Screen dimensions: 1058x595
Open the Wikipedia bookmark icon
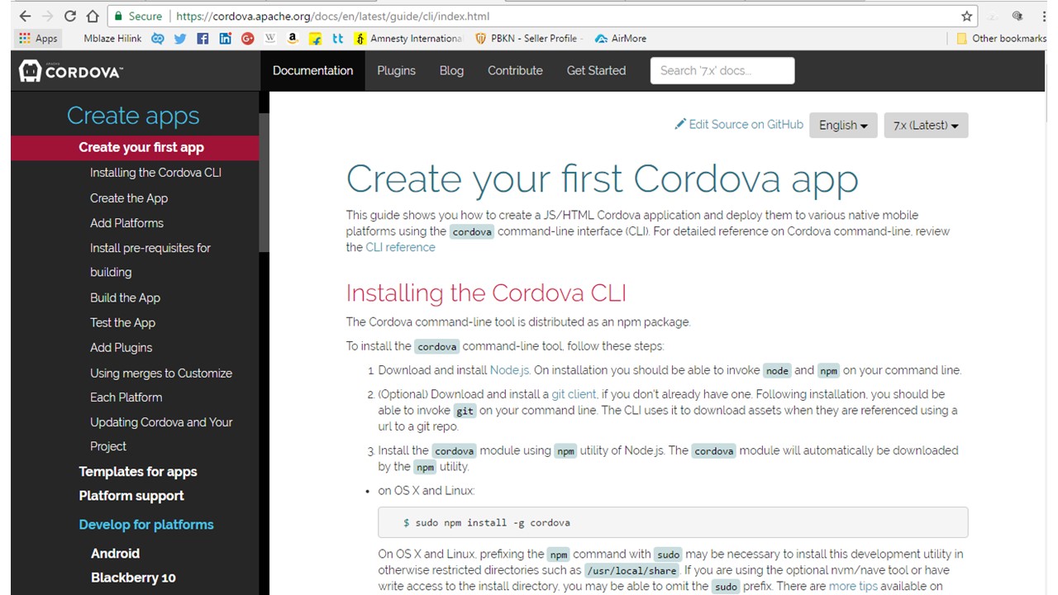click(x=270, y=38)
